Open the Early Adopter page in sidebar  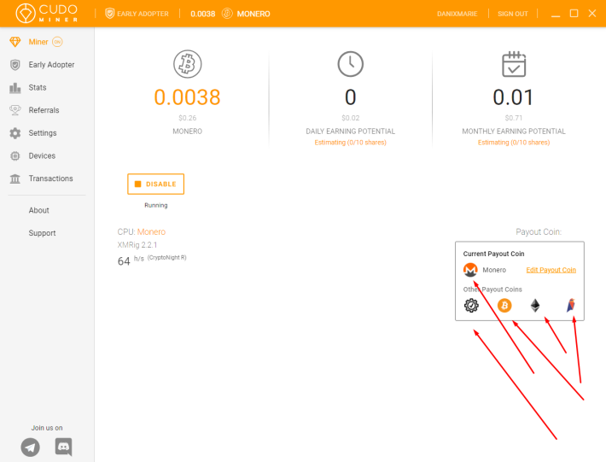tap(51, 65)
